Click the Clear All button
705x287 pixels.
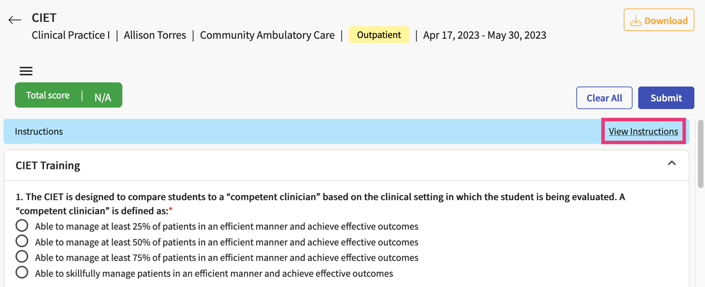click(x=604, y=98)
